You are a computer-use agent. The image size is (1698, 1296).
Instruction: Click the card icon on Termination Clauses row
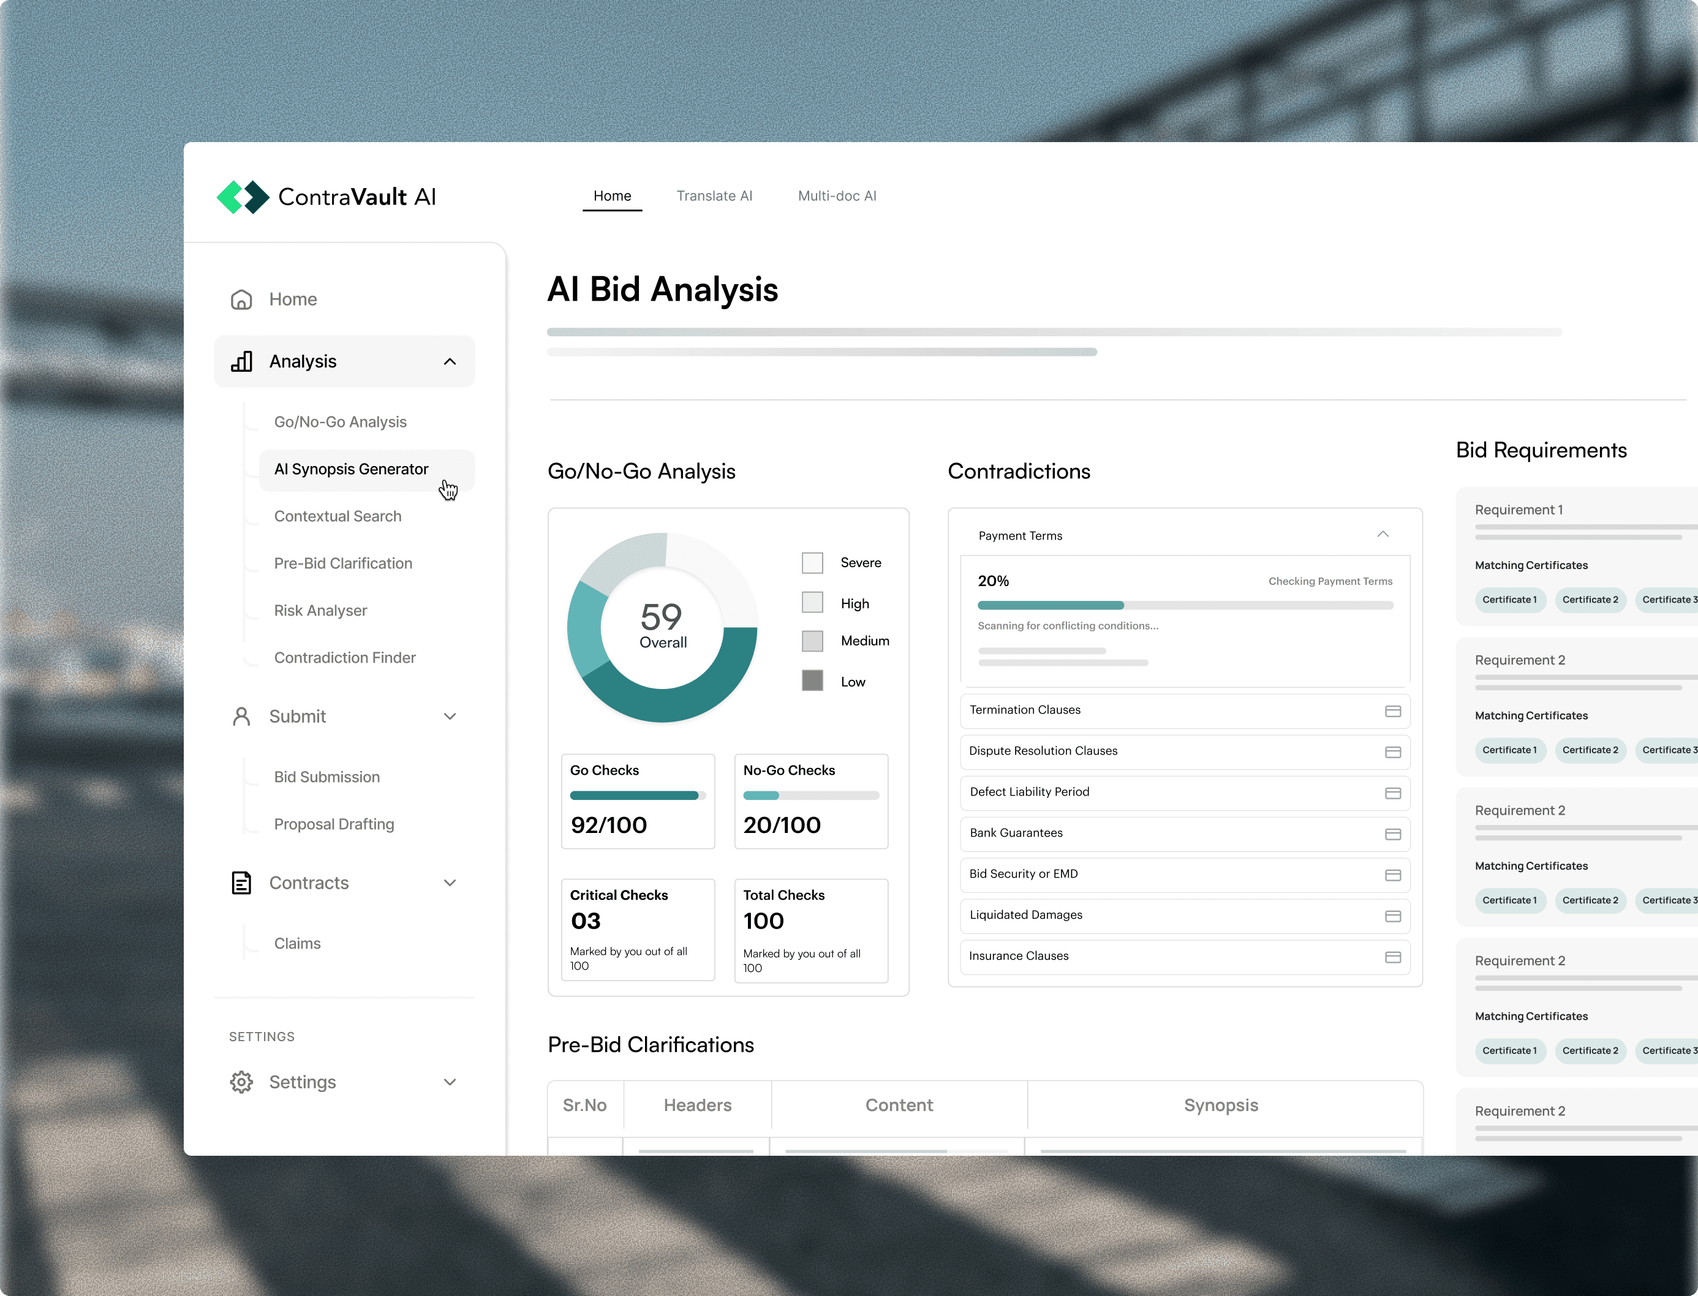coord(1392,711)
